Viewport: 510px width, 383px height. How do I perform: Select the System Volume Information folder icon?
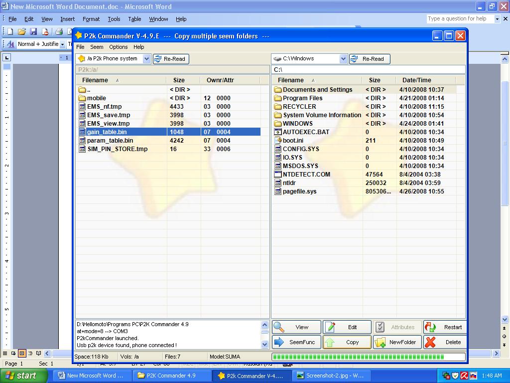(x=278, y=115)
